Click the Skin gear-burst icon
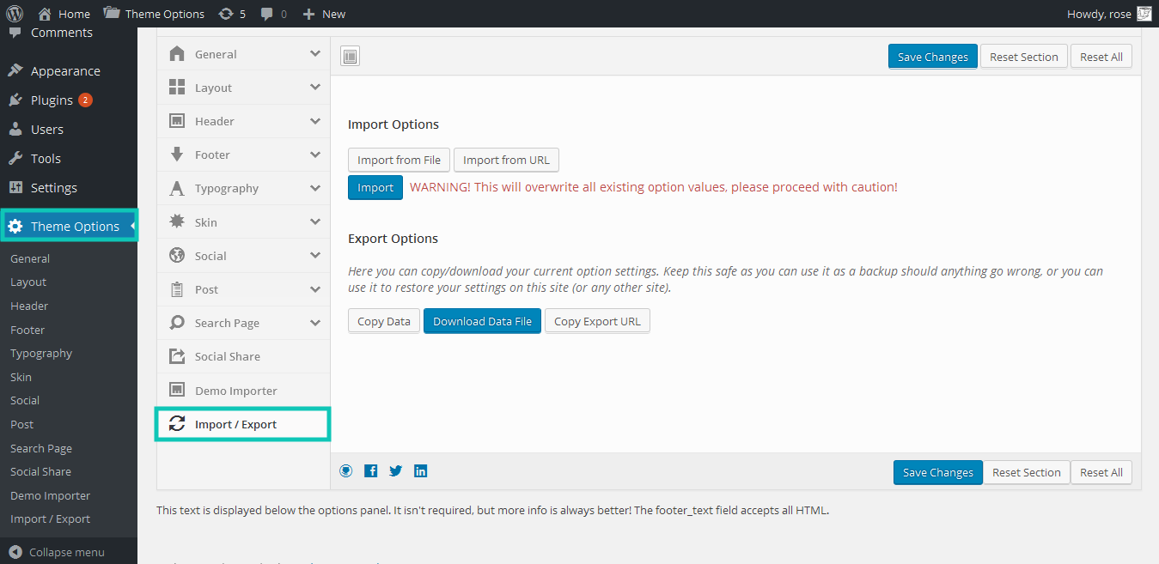Viewport: 1159px width, 564px height. pyautogui.click(x=177, y=221)
